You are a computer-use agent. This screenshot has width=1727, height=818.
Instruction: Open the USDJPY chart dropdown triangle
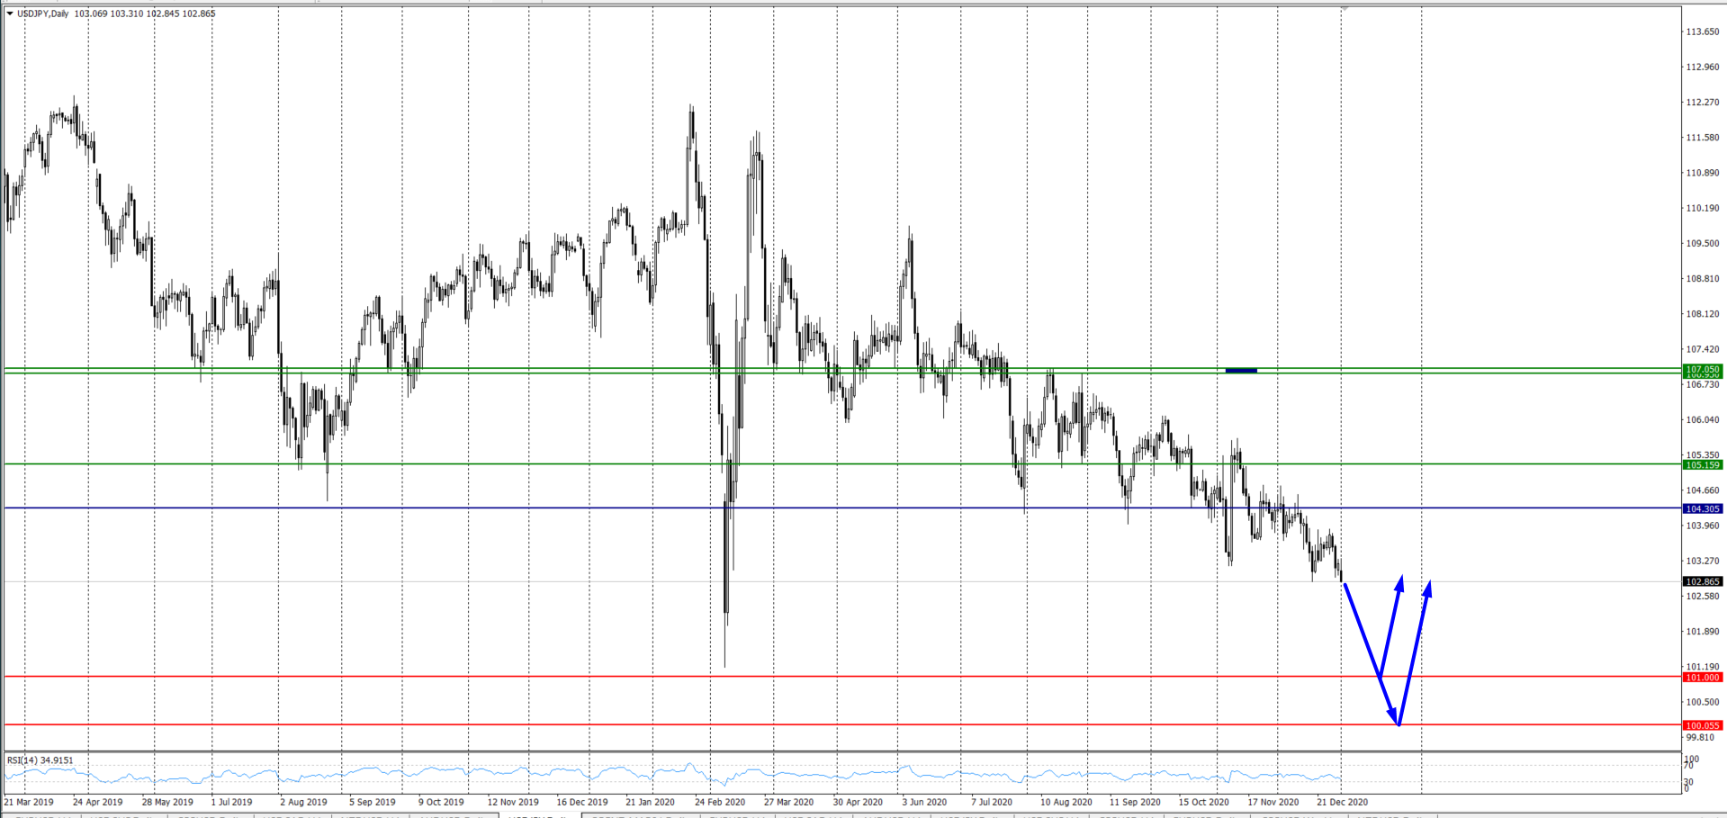tap(10, 13)
